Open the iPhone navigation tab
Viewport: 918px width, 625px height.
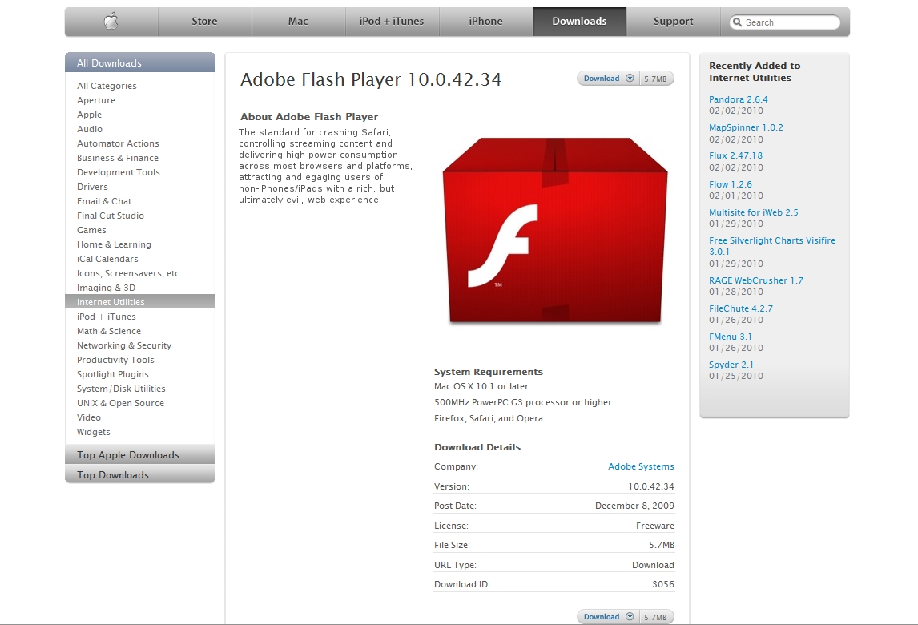pyautogui.click(x=486, y=22)
